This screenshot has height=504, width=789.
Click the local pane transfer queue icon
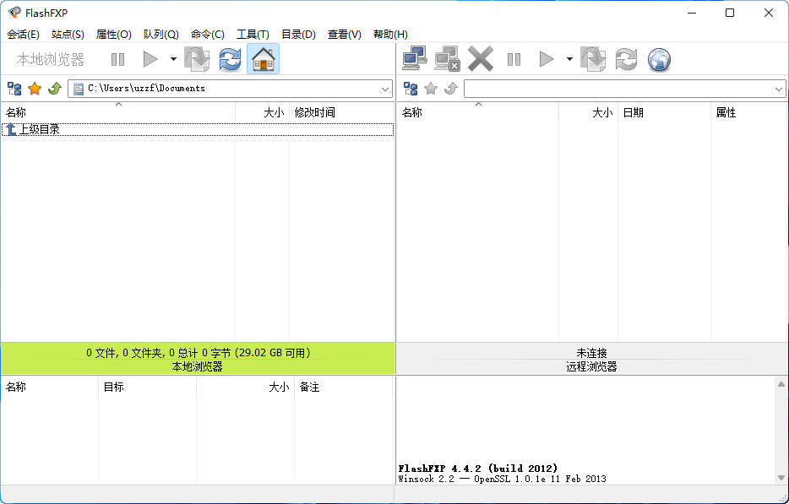pos(197,59)
